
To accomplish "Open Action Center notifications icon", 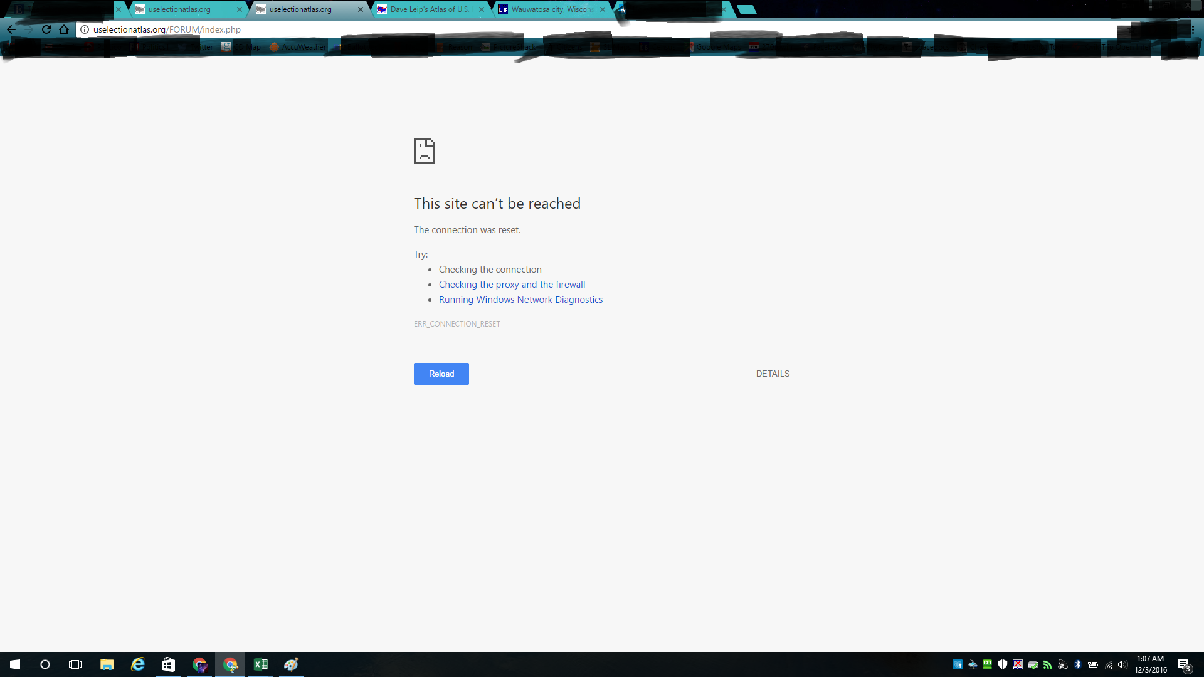I will click(x=1184, y=664).
